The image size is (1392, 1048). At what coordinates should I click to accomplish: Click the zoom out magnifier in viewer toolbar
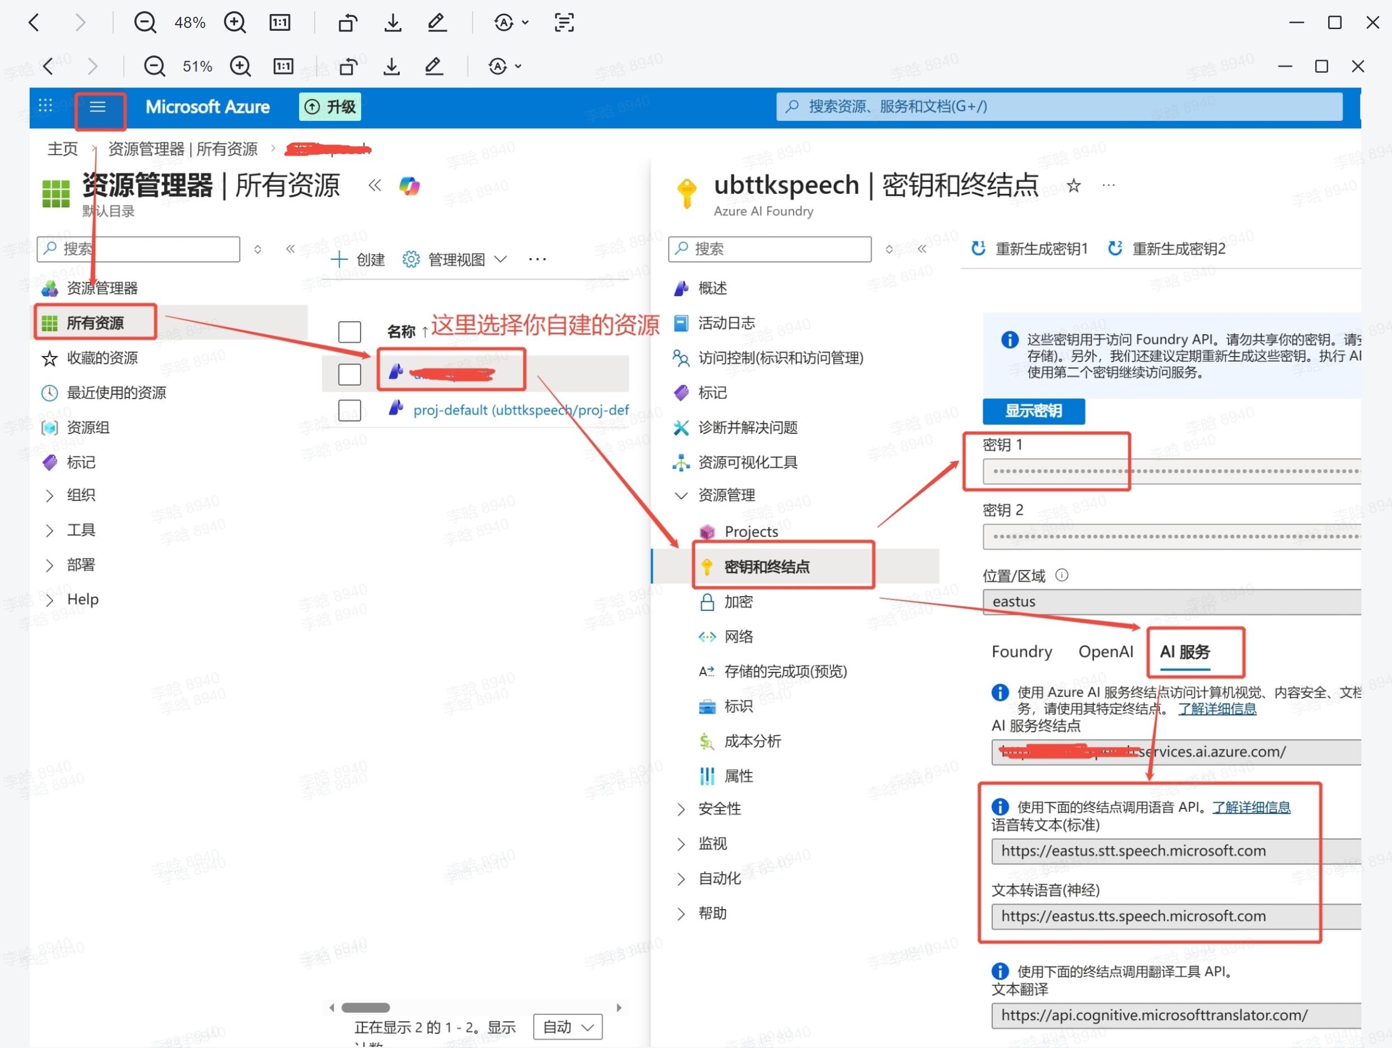tap(144, 22)
